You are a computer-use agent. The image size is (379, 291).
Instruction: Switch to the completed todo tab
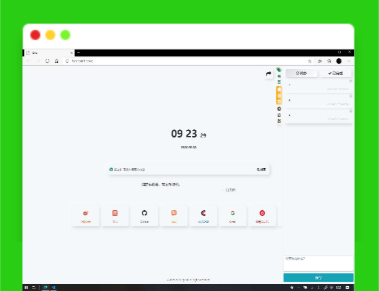click(x=335, y=73)
